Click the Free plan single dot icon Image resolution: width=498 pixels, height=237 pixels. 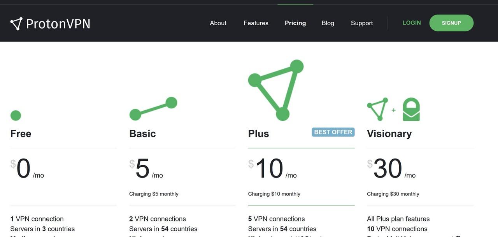(16, 115)
